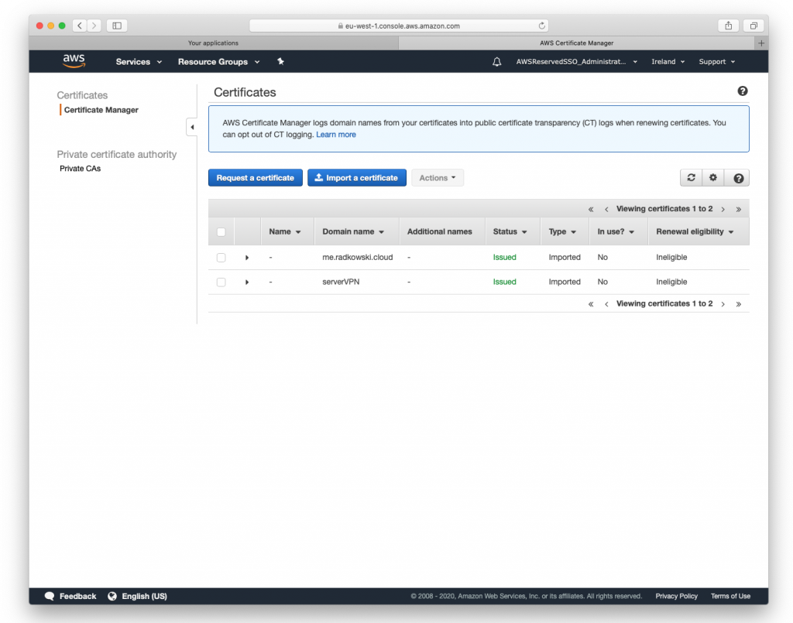The image size is (793, 623).
Task: Open a new Safari tab
Action: [761, 43]
